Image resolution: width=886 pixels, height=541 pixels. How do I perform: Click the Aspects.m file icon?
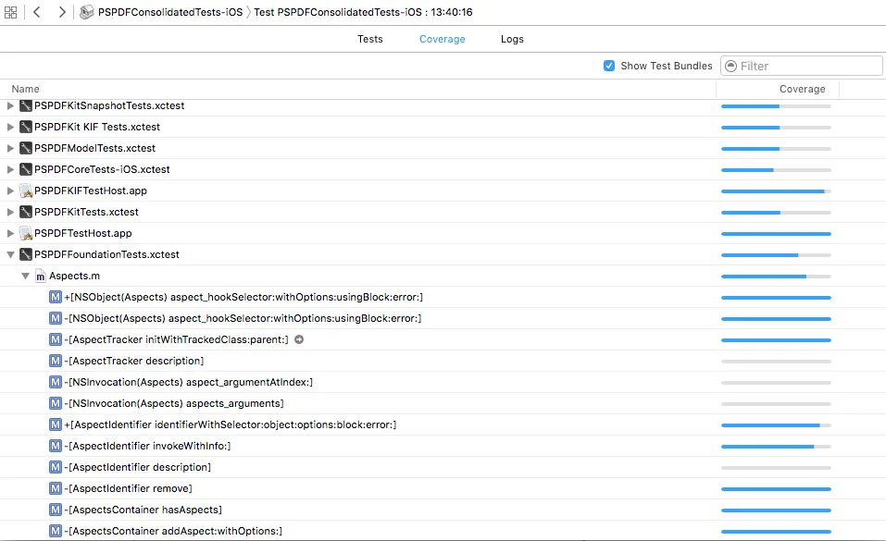40,276
